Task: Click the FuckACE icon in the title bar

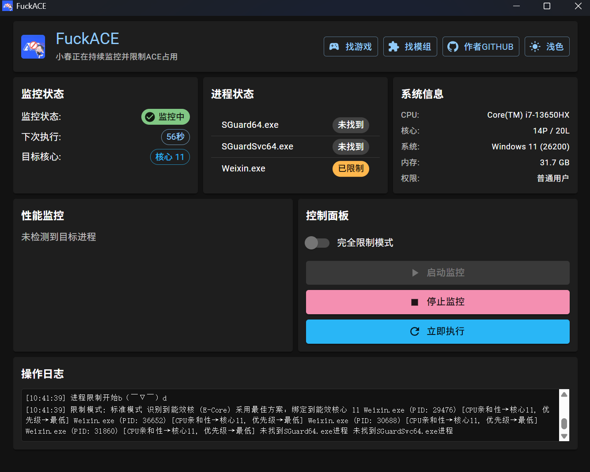Action: [x=7, y=6]
